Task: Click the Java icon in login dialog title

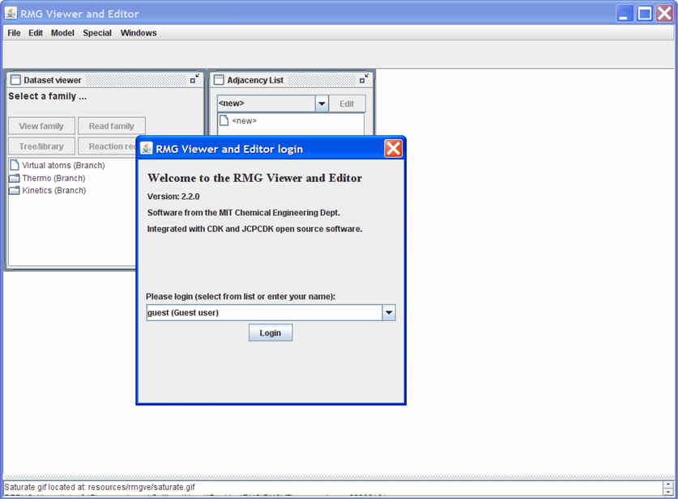Action: click(147, 148)
